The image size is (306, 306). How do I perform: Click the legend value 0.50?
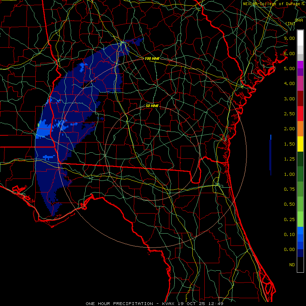289,204
